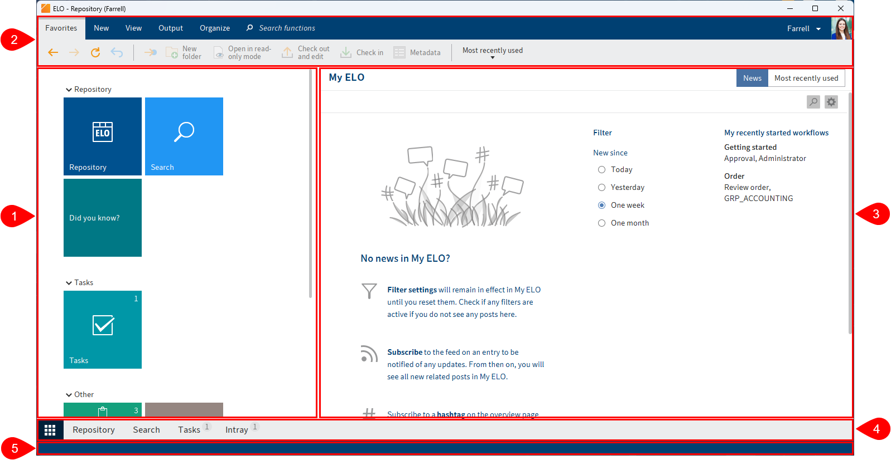Image resolution: width=891 pixels, height=460 pixels.
Task: Open the Search tile
Action: click(184, 136)
